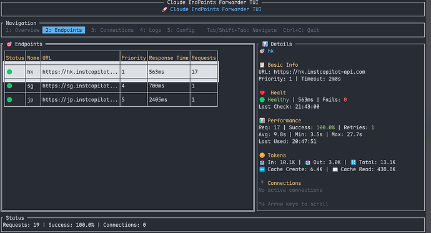Click the clipboard icon next to Basic Info
The width and height of the screenshot is (431, 233).
pyautogui.click(x=262, y=65)
